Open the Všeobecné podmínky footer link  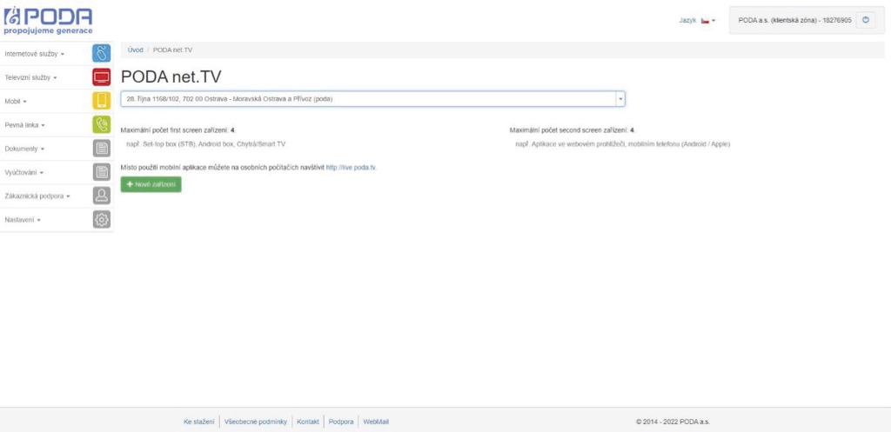point(256,422)
